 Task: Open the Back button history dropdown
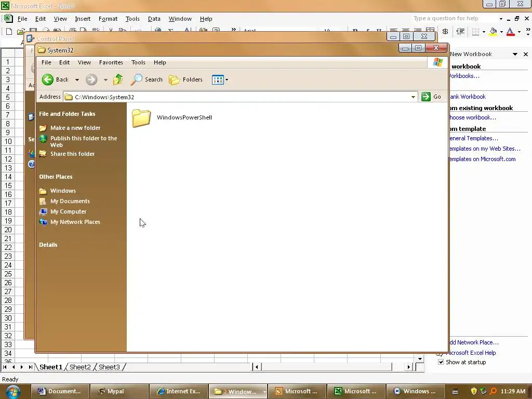pos(77,79)
